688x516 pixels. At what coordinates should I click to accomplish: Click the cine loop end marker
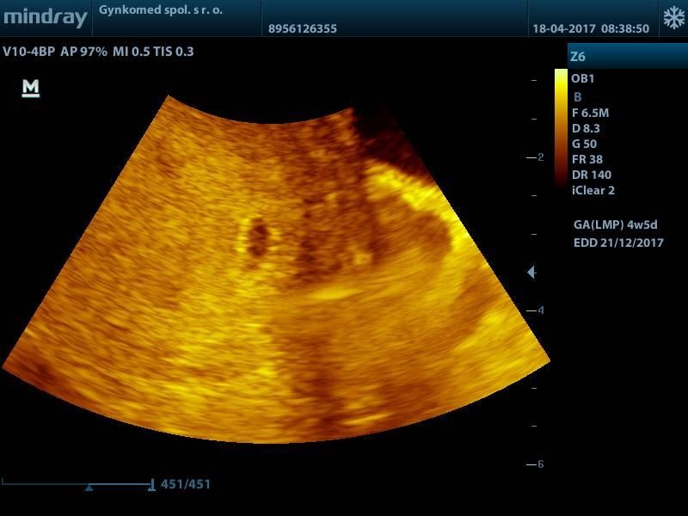(152, 485)
